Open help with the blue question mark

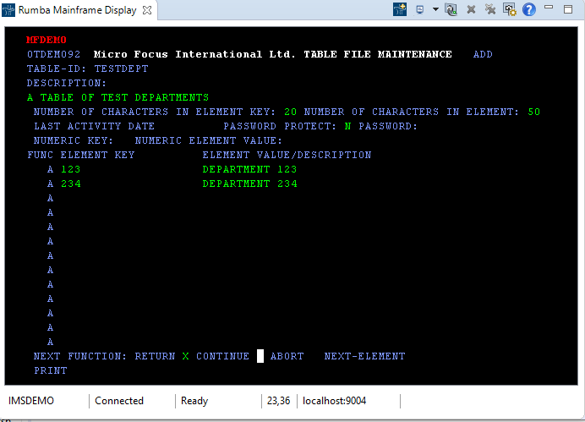point(529,9)
